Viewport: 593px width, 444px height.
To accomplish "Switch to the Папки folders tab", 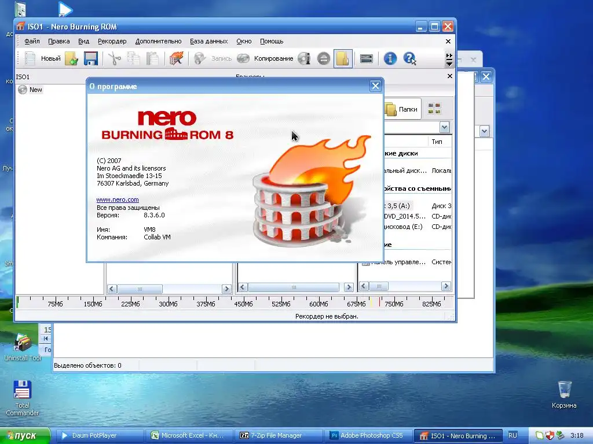I will point(402,109).
